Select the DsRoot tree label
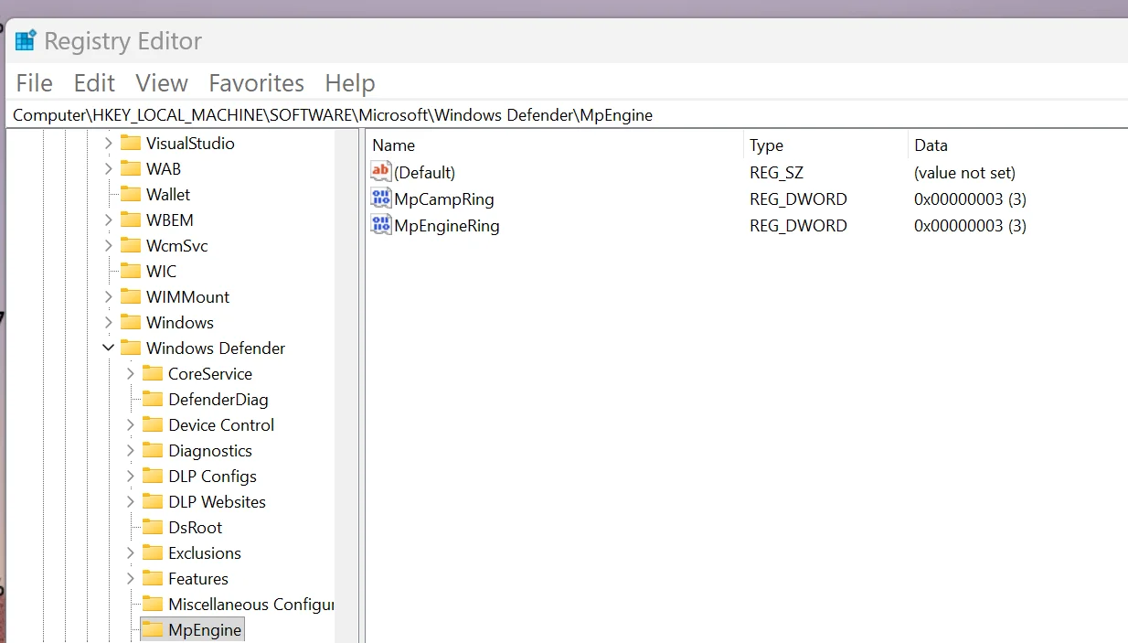This screenshot has width=1128, height=643. [x=196, y=527]
